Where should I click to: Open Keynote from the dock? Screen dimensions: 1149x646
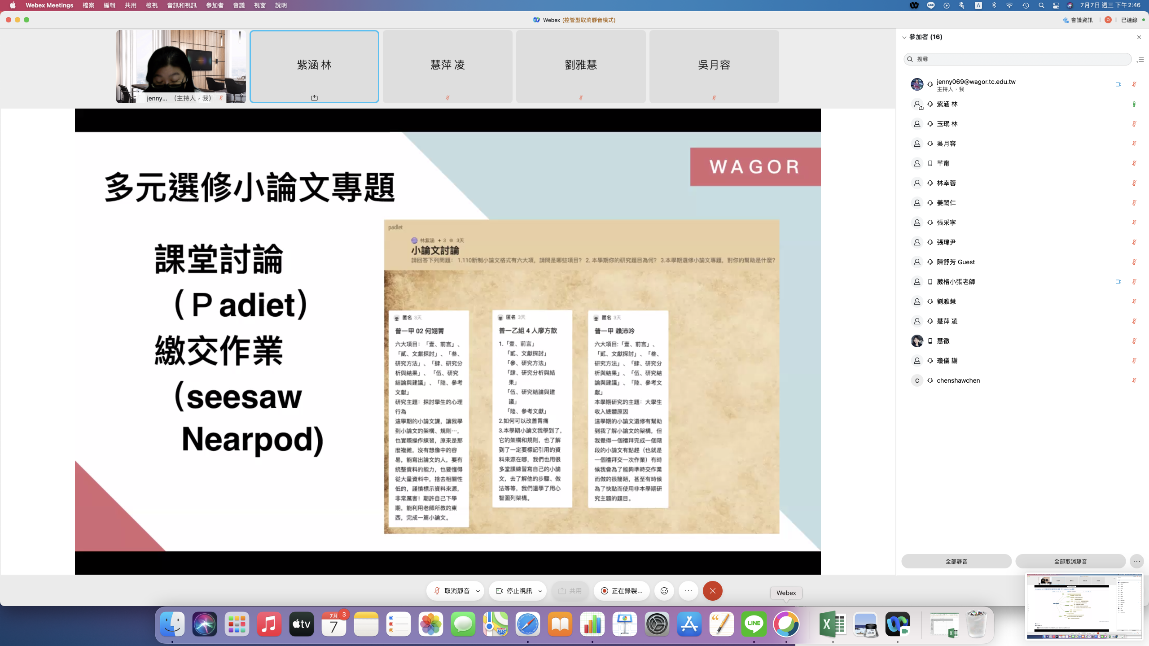coord(624,624)
